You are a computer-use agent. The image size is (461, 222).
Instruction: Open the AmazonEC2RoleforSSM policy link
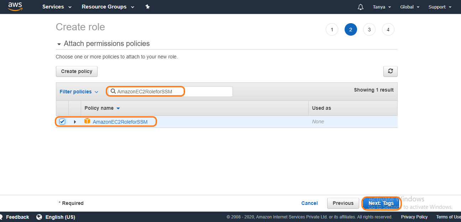coord(120,122)
